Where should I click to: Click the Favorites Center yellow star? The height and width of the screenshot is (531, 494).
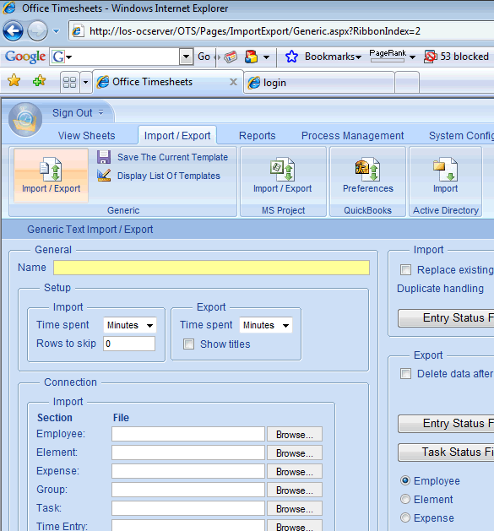(x=14, y=80)
